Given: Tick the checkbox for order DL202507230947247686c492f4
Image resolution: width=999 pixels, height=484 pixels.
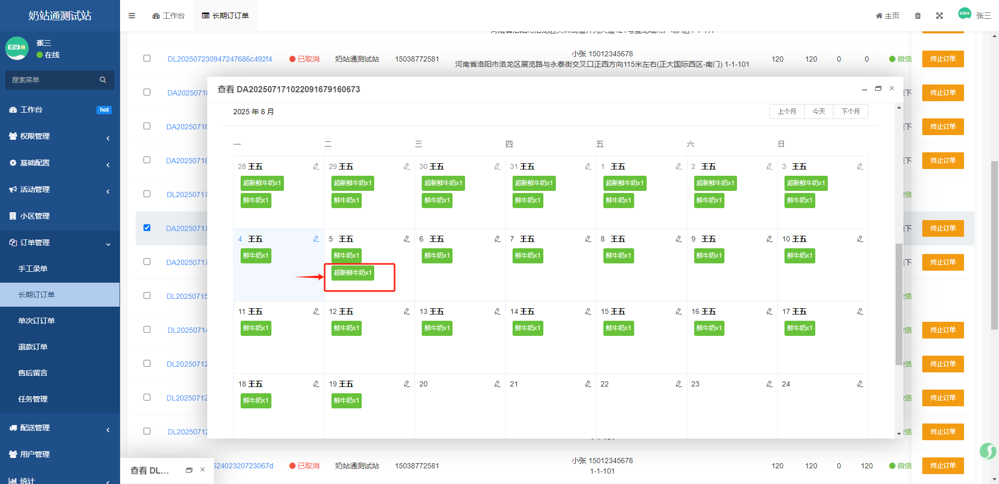Looking at the screenshot, I should (147, 58).
